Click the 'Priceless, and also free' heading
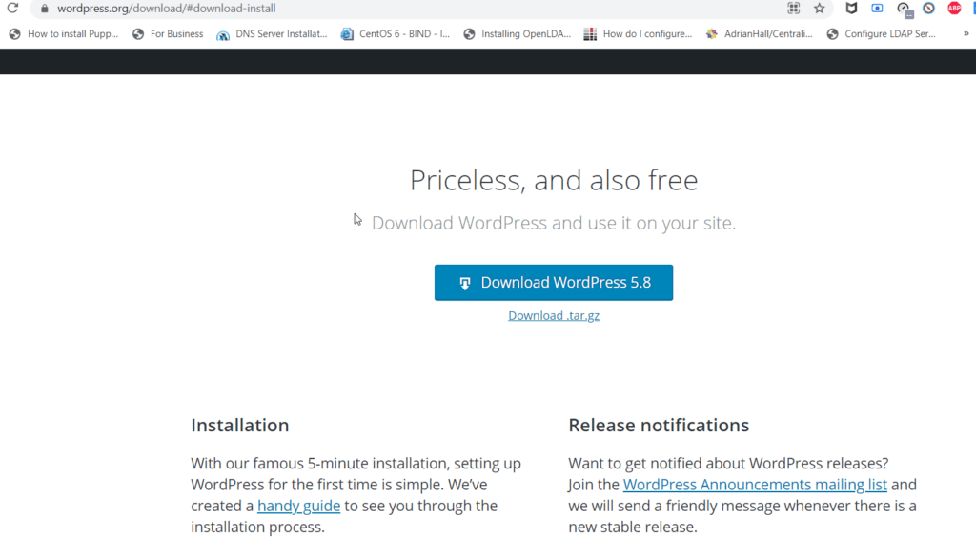This screenshot has width=976, height=558. point(554,180)
